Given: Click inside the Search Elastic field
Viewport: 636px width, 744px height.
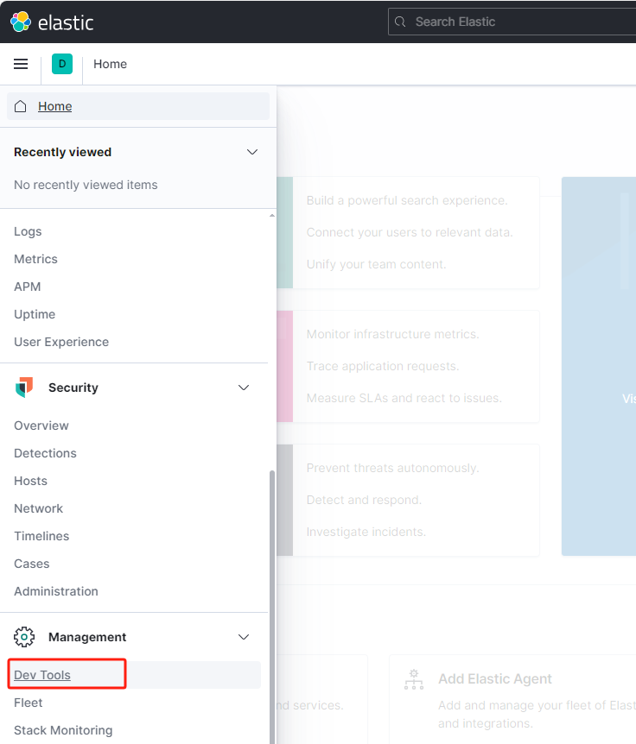Looking at the screenshot, I should tap(484, 22).
